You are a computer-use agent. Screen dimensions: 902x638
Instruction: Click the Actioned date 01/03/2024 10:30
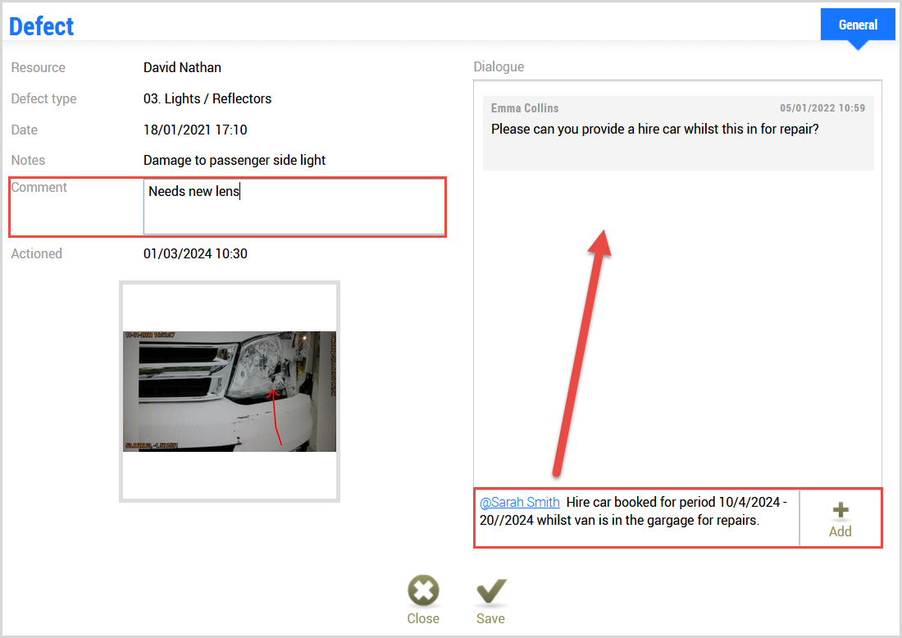click(x=195, y=253)
